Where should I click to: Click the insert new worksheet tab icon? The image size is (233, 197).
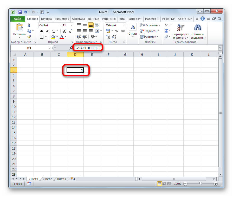[x=73, y=179]
